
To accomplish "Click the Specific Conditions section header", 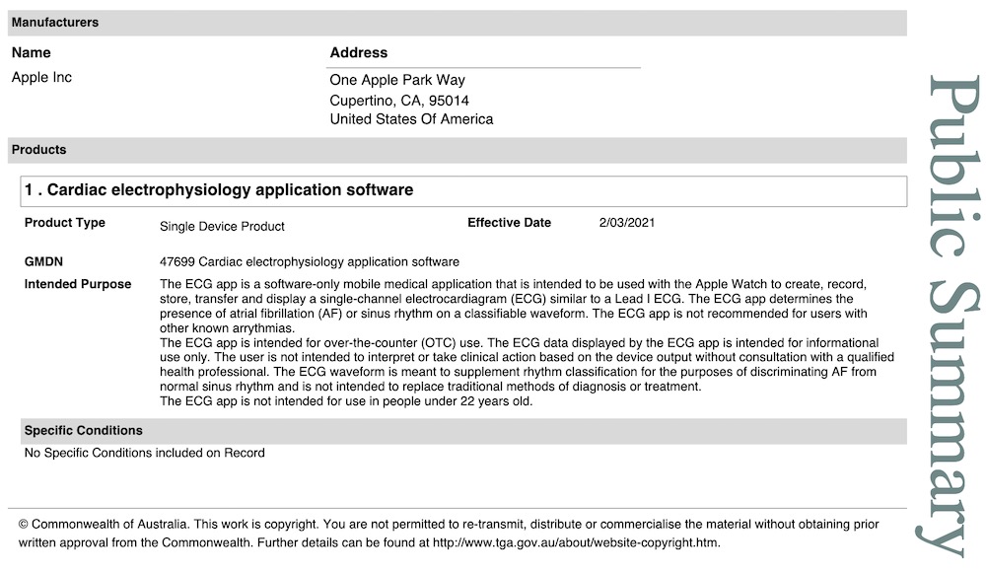I will [84, 431].
